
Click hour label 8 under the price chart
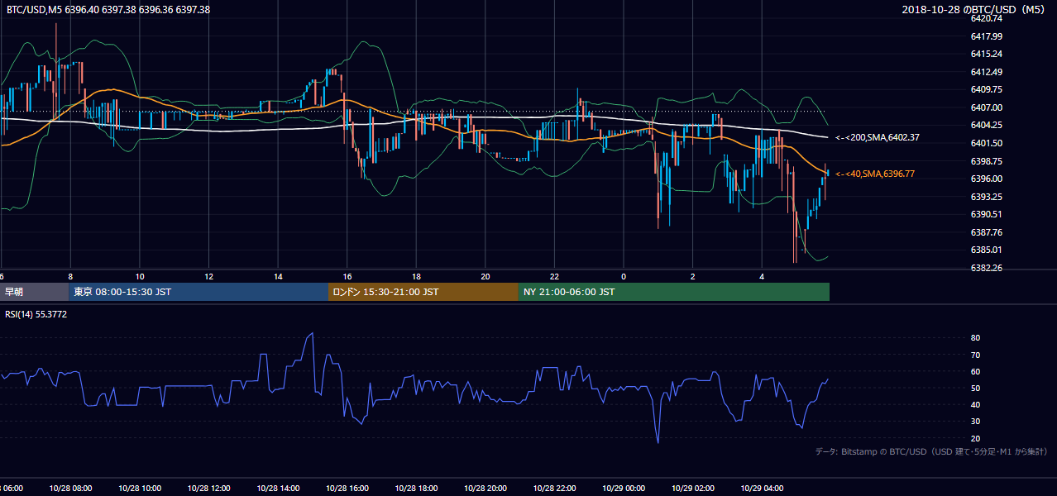pyautogui.click(x=70, y=276)
